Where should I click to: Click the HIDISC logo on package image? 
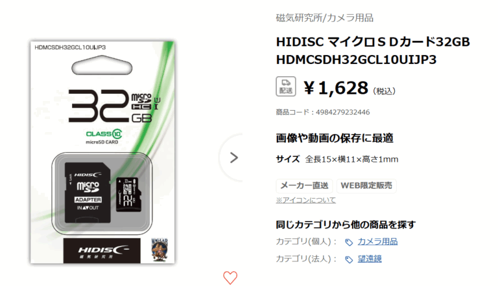[x=102, y=251]
